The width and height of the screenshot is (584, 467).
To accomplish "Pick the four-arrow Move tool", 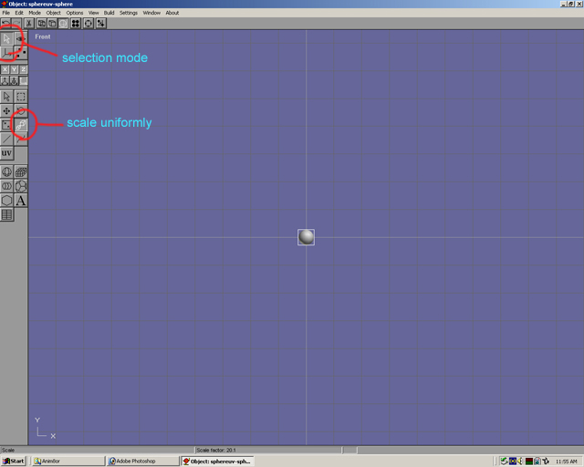I will pyautogui.click(x=6, y=111).
